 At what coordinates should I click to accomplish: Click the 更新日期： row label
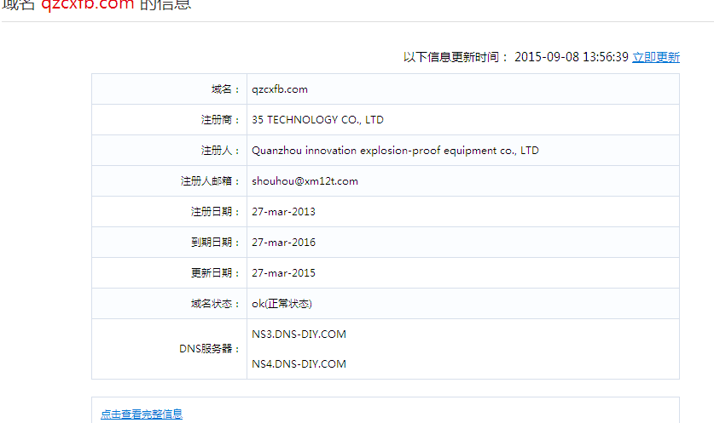[215, 273]
